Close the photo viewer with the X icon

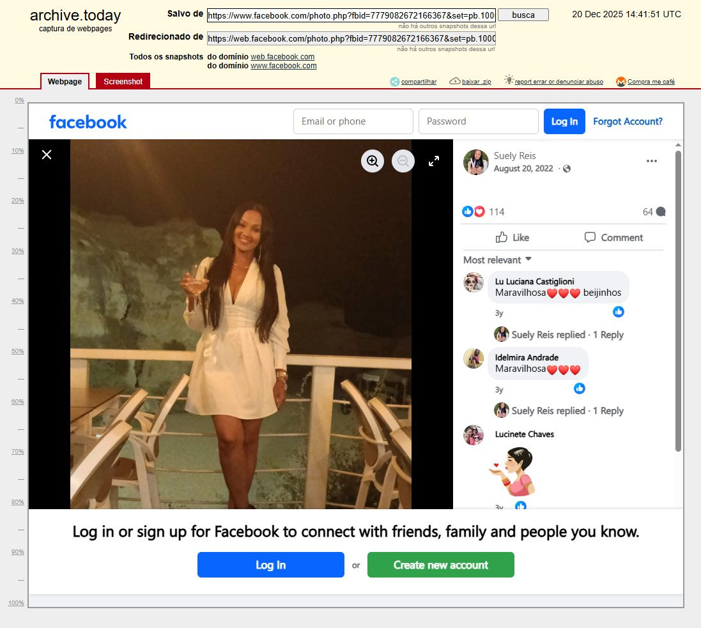tap(47, 155)
